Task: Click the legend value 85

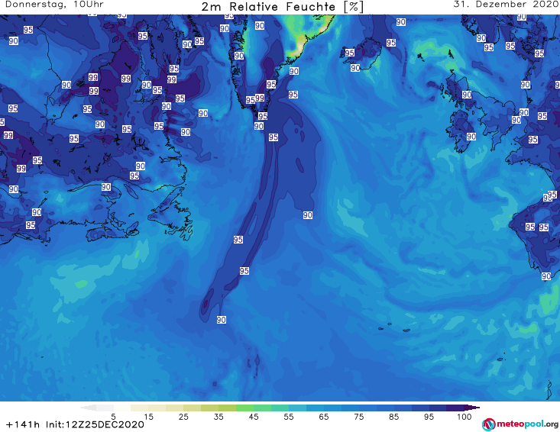Action: pos(394,417)
